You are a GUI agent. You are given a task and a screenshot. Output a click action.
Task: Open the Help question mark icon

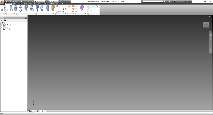click(190, 1)
